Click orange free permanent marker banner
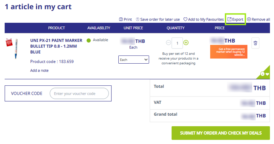Viewport: 274px width, 144px height. [x=228, y=52]
